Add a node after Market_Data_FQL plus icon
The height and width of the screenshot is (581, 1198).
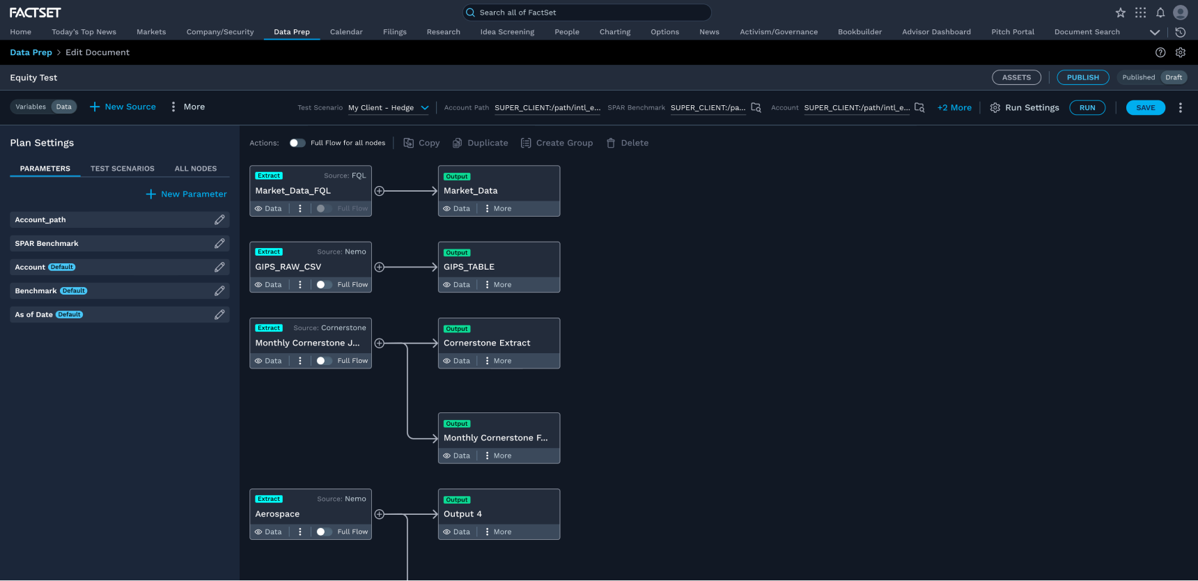pyautogui.click(x=380, y=191)
